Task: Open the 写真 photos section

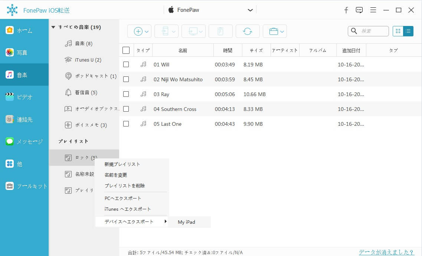Action: click(24, 52)
